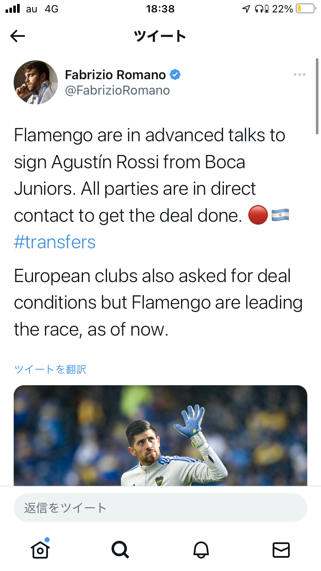
Task: Tap the @FabrizioRomano handle
Action: pos(117,90)
